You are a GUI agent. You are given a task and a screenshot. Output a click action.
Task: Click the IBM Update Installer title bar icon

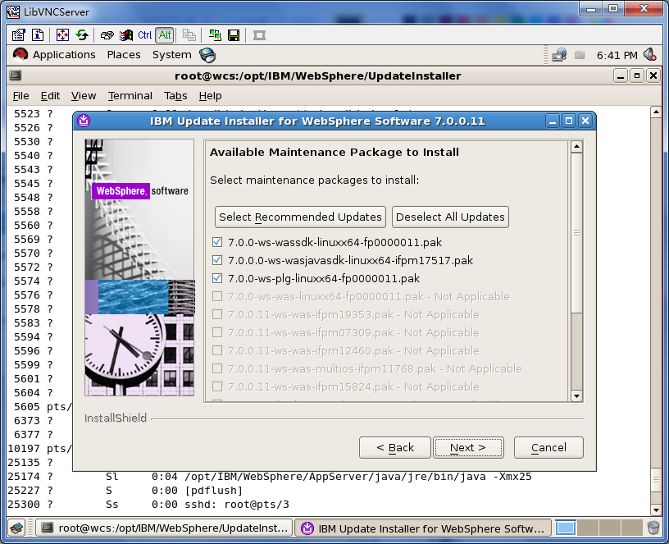[x=84, y=121]
